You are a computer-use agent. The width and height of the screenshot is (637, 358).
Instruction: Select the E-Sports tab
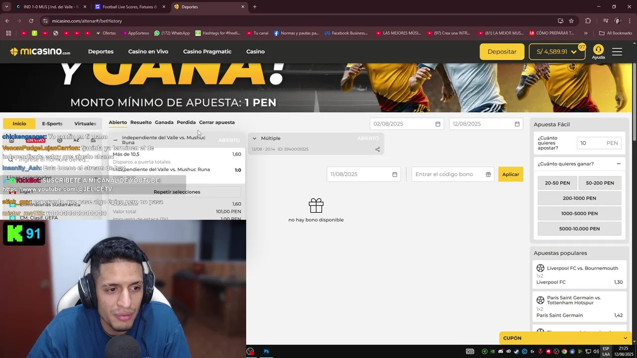[52, 124]
